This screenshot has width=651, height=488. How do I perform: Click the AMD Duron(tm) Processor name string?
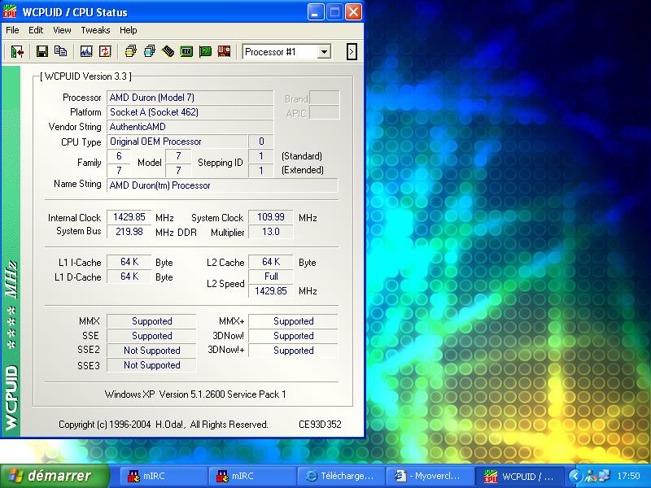pos(222,185)
